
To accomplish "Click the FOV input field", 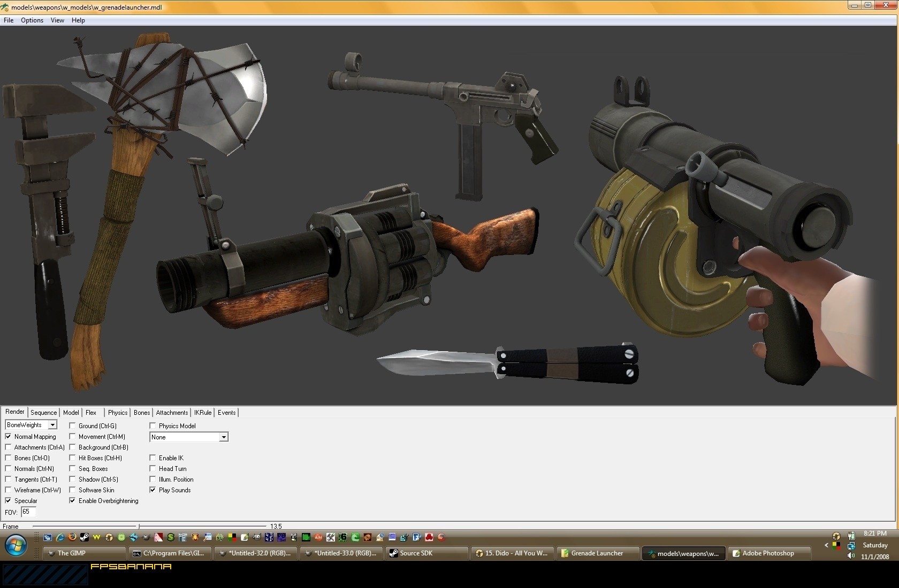I will [x=28, y=512].
